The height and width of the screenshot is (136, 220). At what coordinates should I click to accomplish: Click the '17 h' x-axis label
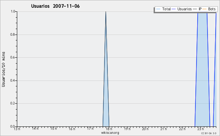[x=90, y=129]
